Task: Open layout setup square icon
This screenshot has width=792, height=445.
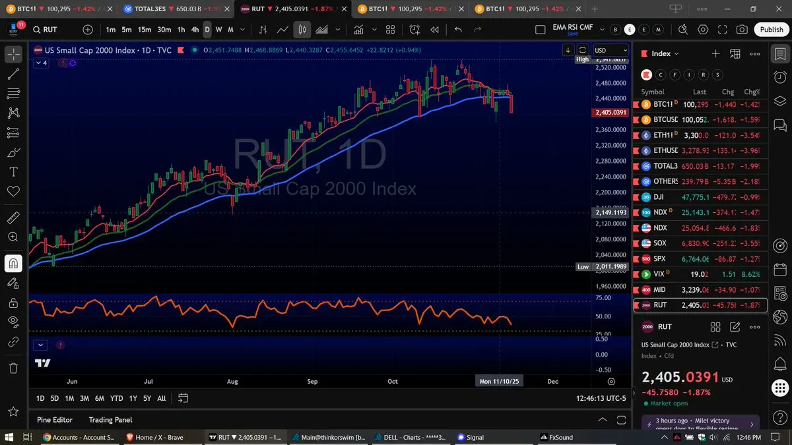Action: [x=541, y=30]
